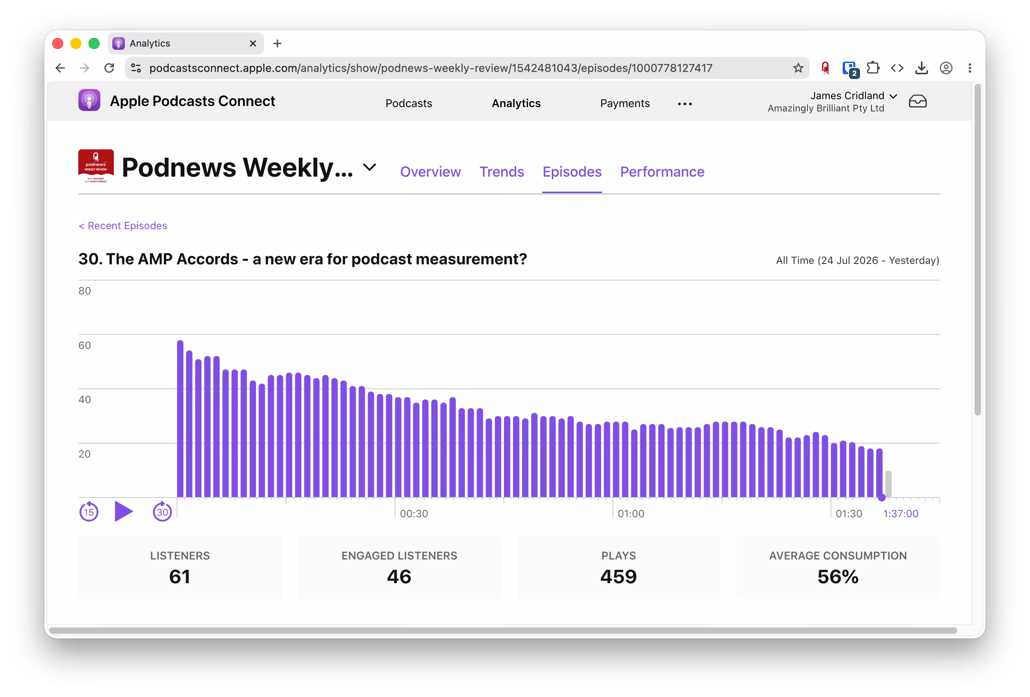Image resolution: width=1030 pixels, height=697 pixels.
Task: Switch to the Performance tab
Action: coord(662,172)
